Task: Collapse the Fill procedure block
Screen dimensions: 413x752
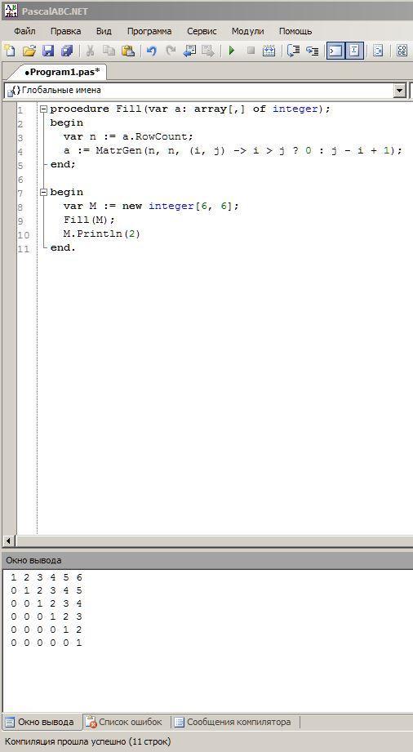Action: (43, 109)
